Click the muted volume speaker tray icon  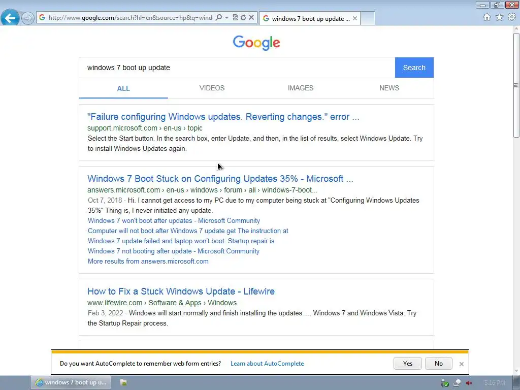click(x=469, y=383)
